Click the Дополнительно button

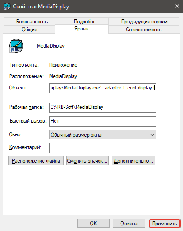[133, 161]
